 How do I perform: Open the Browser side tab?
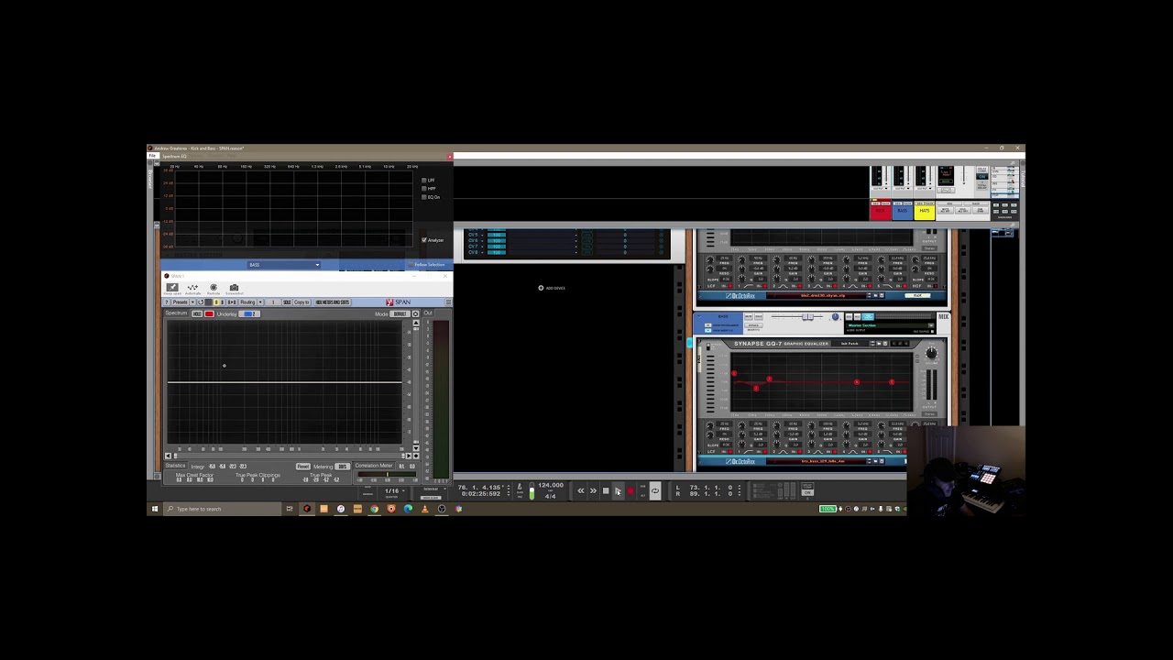(150, 179)
